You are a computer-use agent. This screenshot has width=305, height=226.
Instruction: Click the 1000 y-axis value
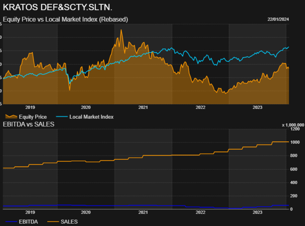[295, 142]
